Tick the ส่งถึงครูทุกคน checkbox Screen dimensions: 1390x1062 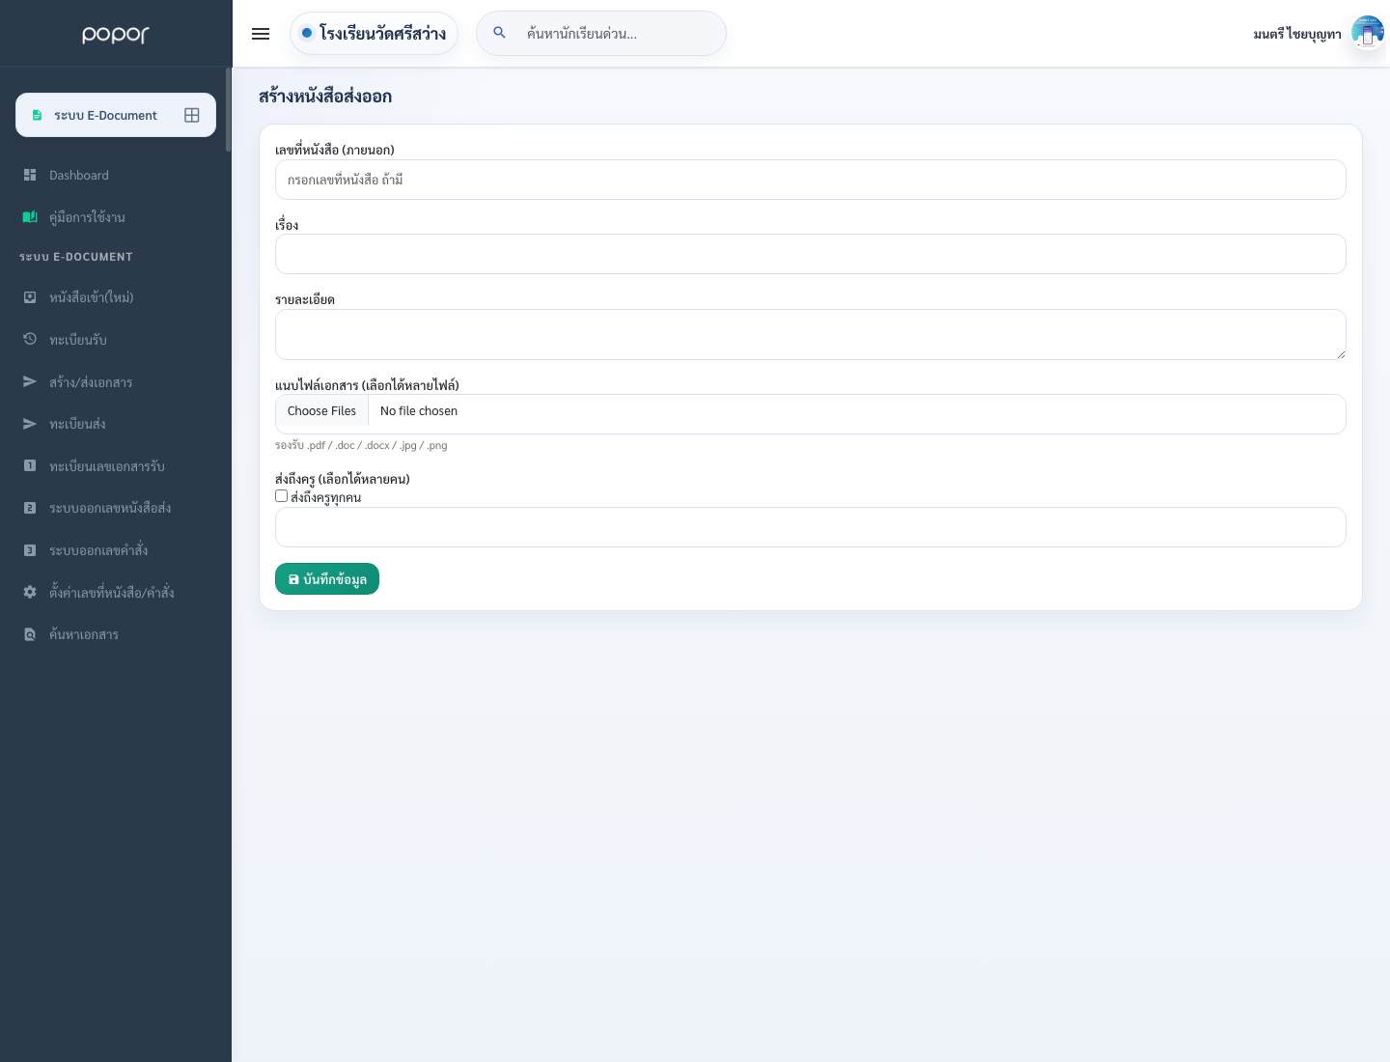pyautogui.click(x=281, y=496)
